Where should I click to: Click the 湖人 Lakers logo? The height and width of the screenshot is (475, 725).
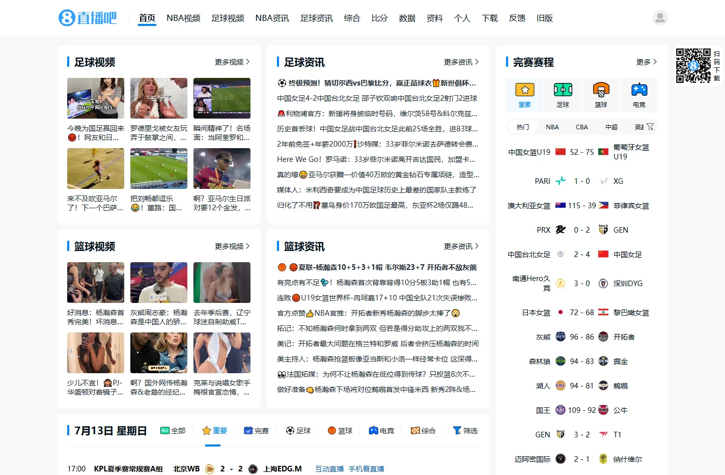(x=561, y=385)
